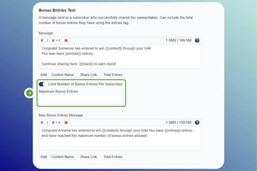The image size is (257, 171).
Task: Click Bold icon in Max Bonus Entries Message toolbar
Action: pyautogui.click(x=42, y=122)
